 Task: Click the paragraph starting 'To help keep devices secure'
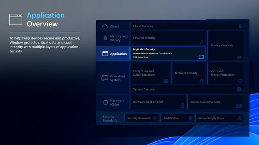tap(45, 45)
